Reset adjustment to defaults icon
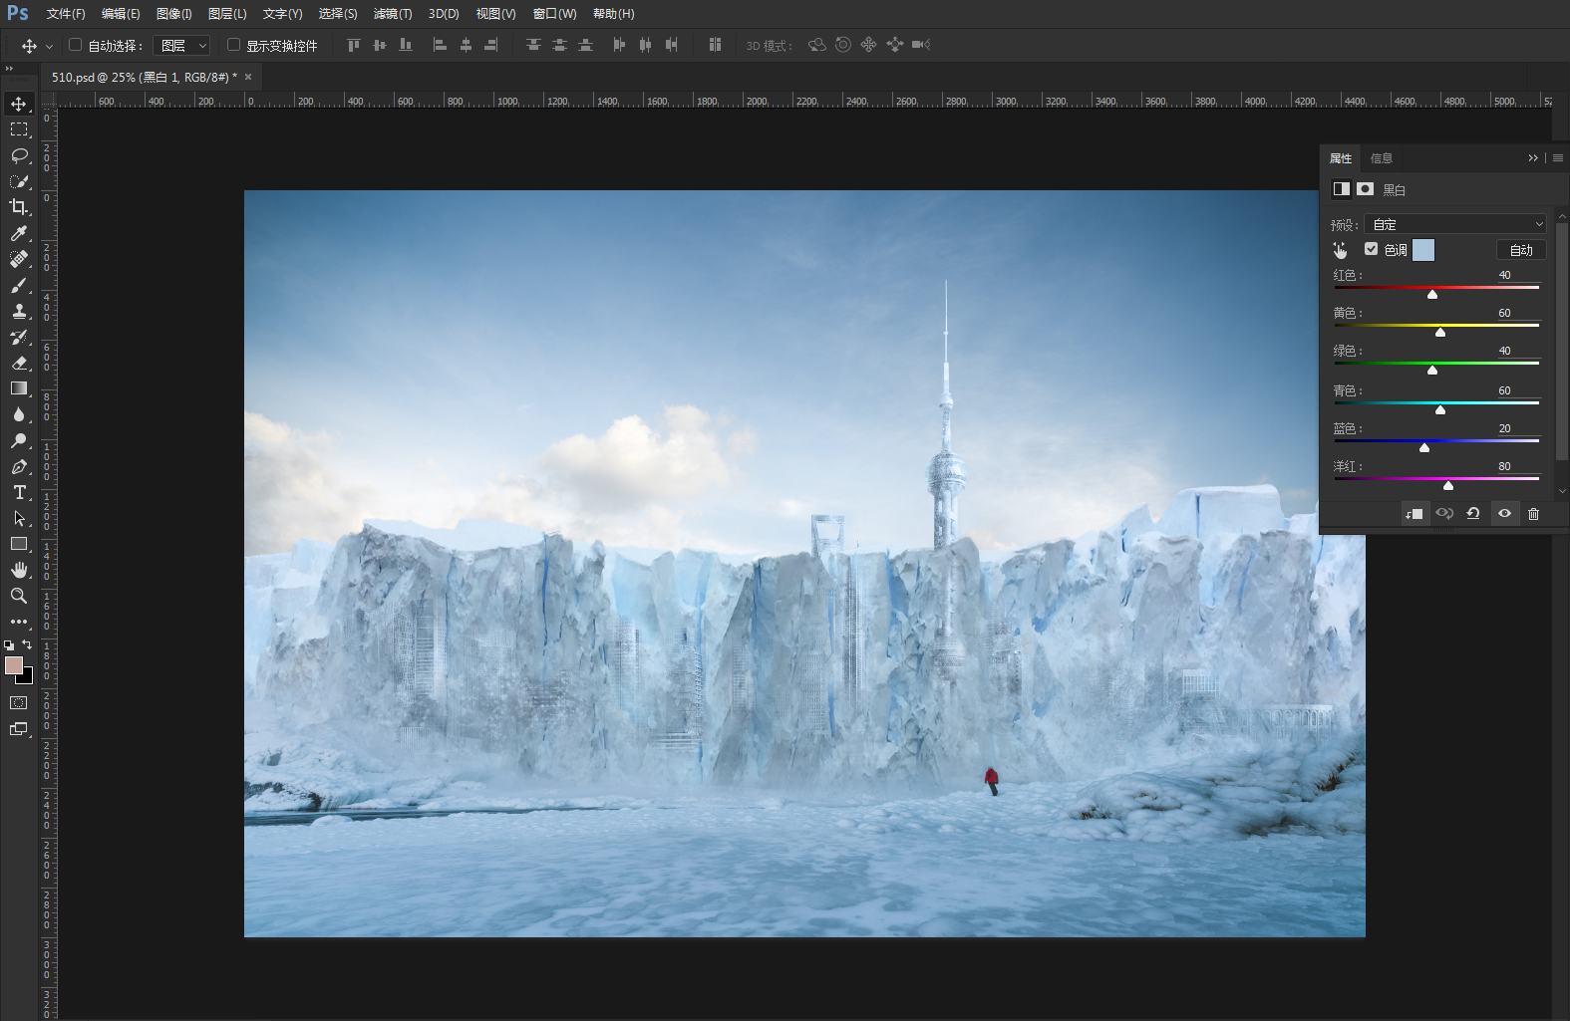Viewport: 1570px width, 1021px height. [1473, 514]
